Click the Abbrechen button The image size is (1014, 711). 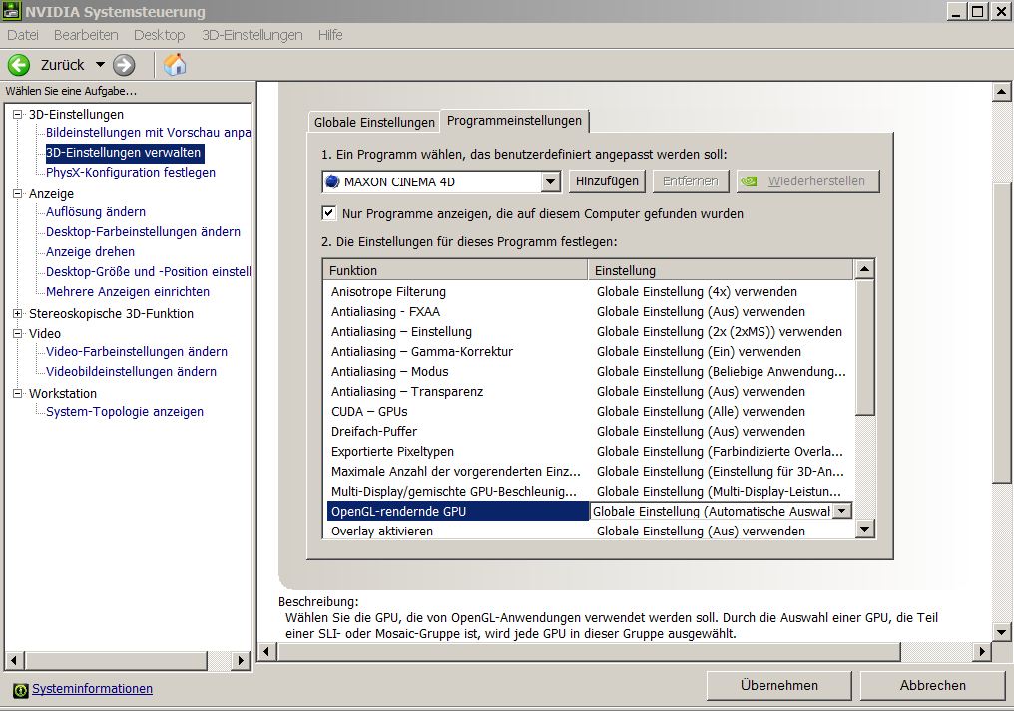click(x=932, y=686)
